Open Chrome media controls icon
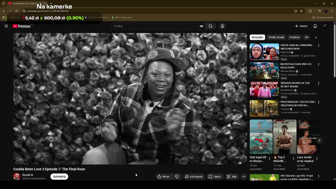336x189 pixels. click(319, 11)
